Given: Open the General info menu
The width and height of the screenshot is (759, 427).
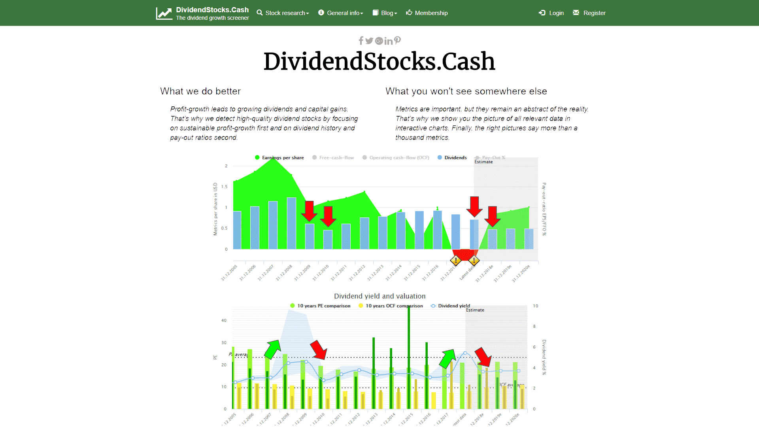Looking at the screenshot, I should (341, 13).
